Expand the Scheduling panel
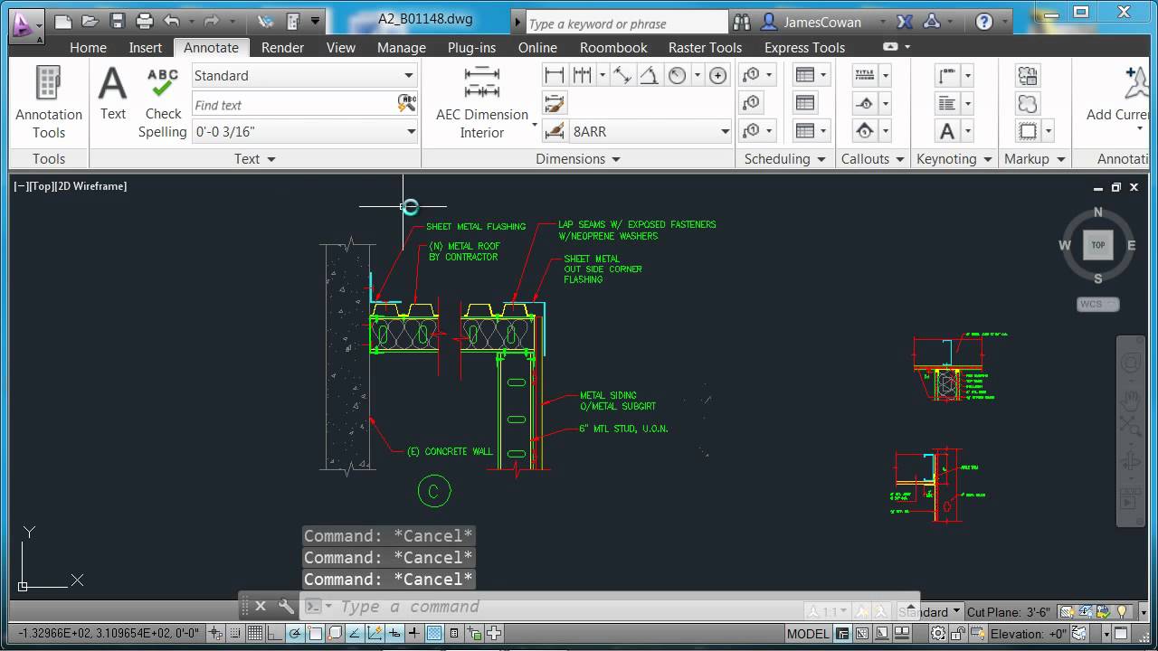The width and height of the screenshot is (1158, 651). tap(785, 159)
